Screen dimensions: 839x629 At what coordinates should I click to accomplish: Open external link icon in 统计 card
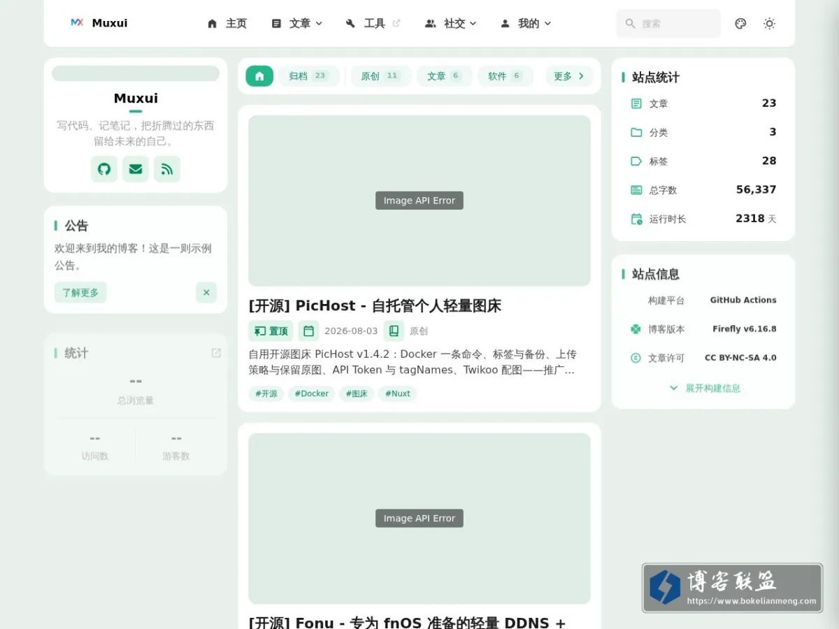(x=216, y=353)
